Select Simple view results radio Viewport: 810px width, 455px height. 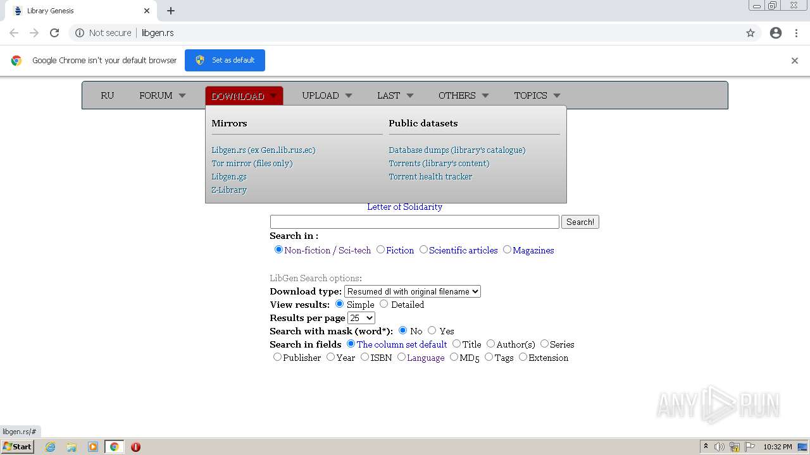(340, 304)
